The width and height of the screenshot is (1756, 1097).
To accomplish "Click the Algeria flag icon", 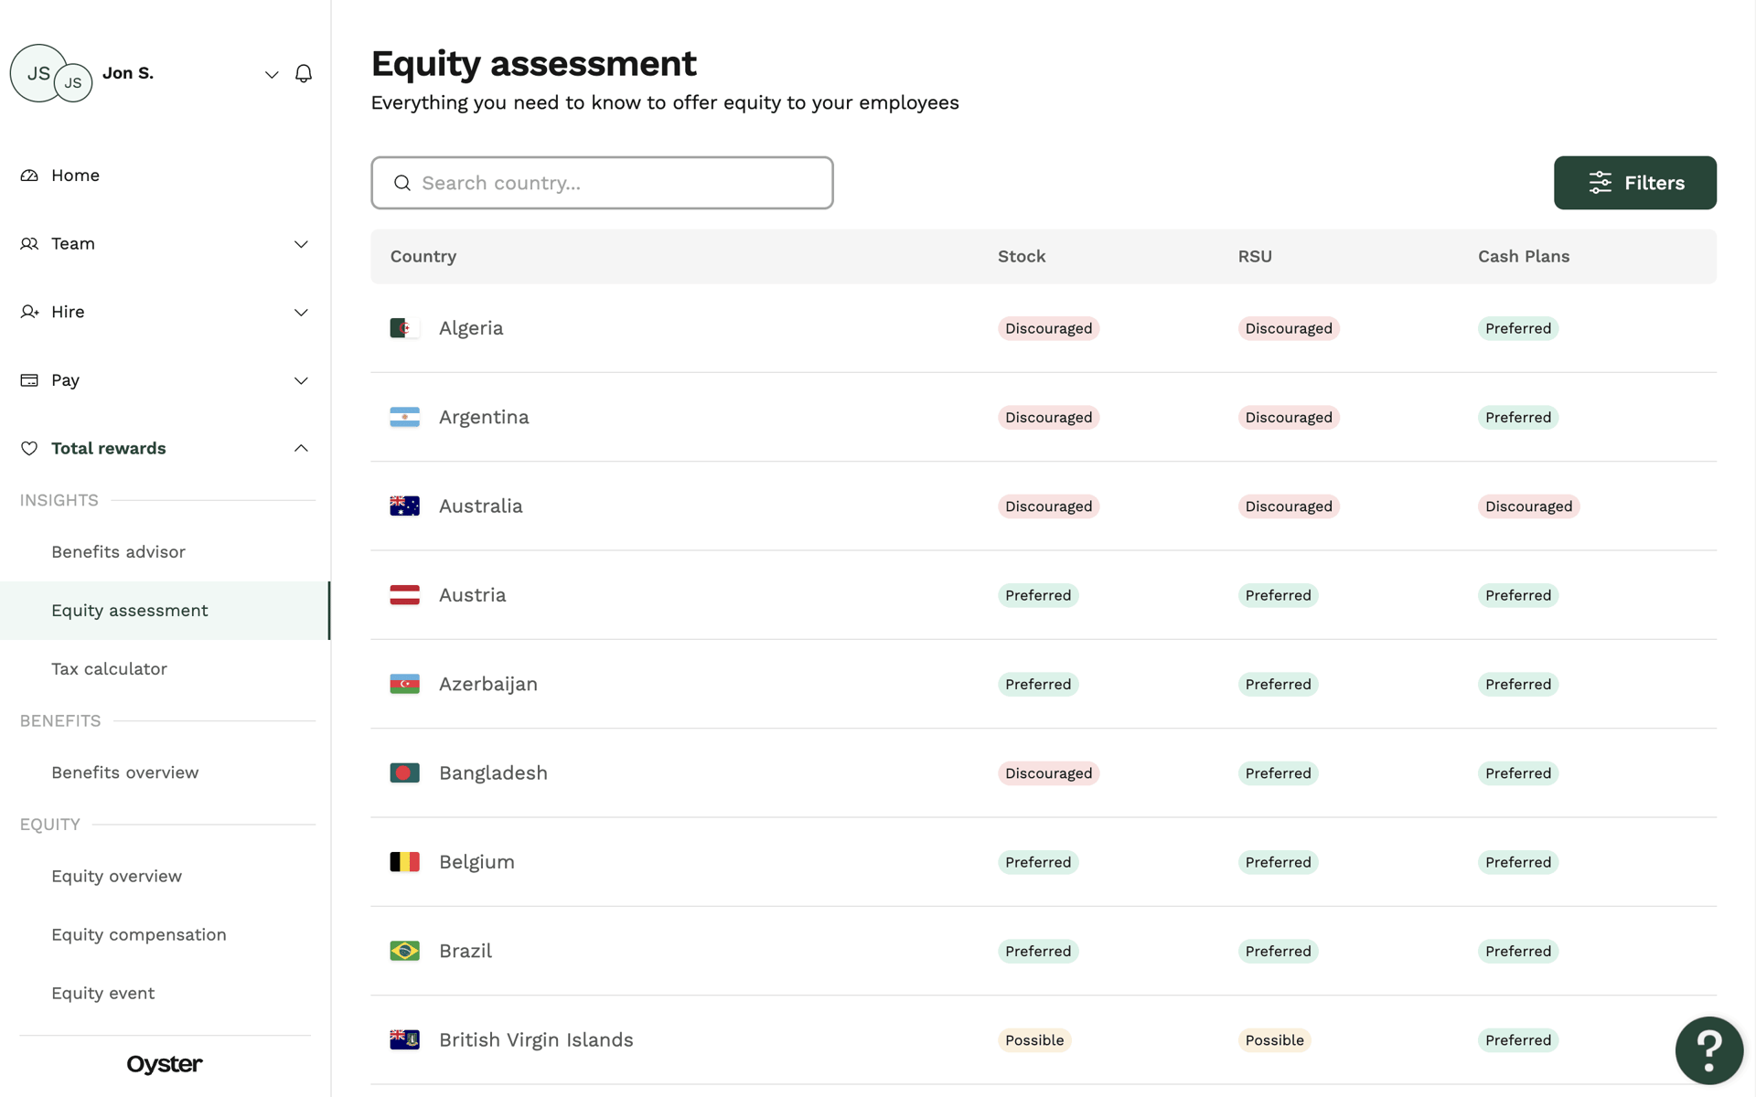I will point(404,328).
